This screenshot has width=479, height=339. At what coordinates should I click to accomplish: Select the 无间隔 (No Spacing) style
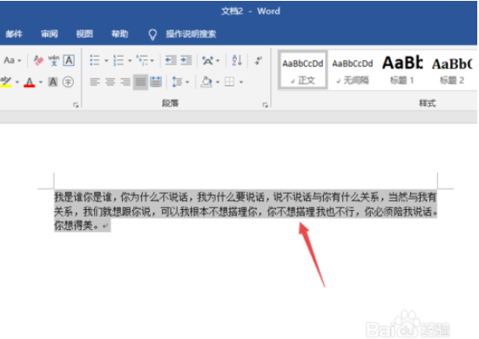tap(352, 70)
